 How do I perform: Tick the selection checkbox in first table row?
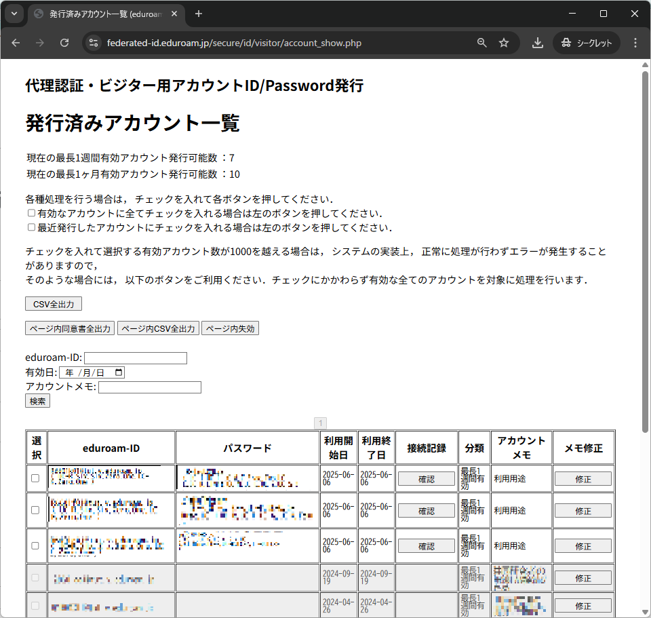[x=35, y=478]
